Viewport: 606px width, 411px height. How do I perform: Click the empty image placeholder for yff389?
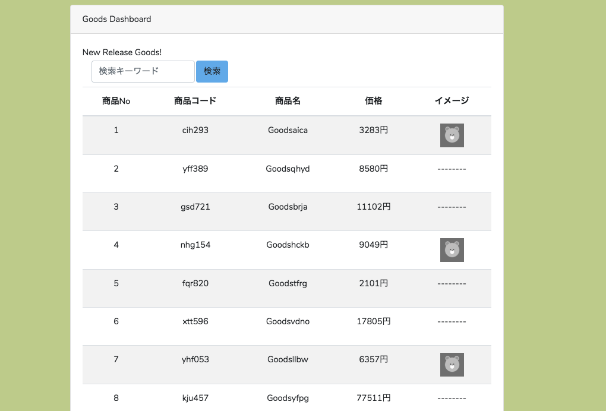452,169
